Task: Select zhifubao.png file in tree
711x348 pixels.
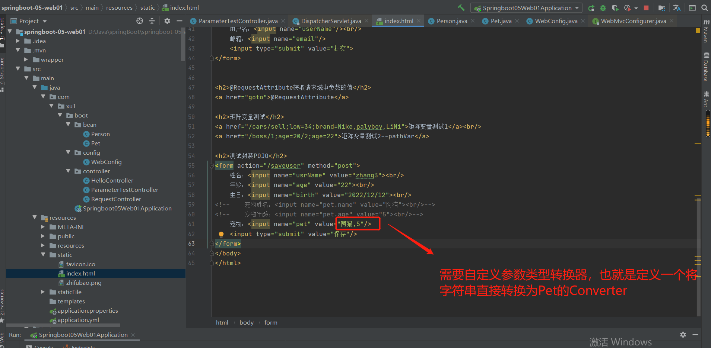Action: point(83,283)
